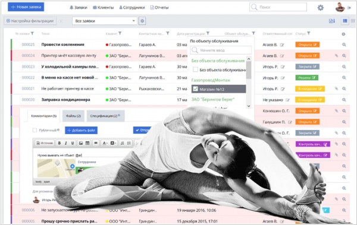Insert numbered list in comment editor
357x225 pixels.
click(122, 143)
